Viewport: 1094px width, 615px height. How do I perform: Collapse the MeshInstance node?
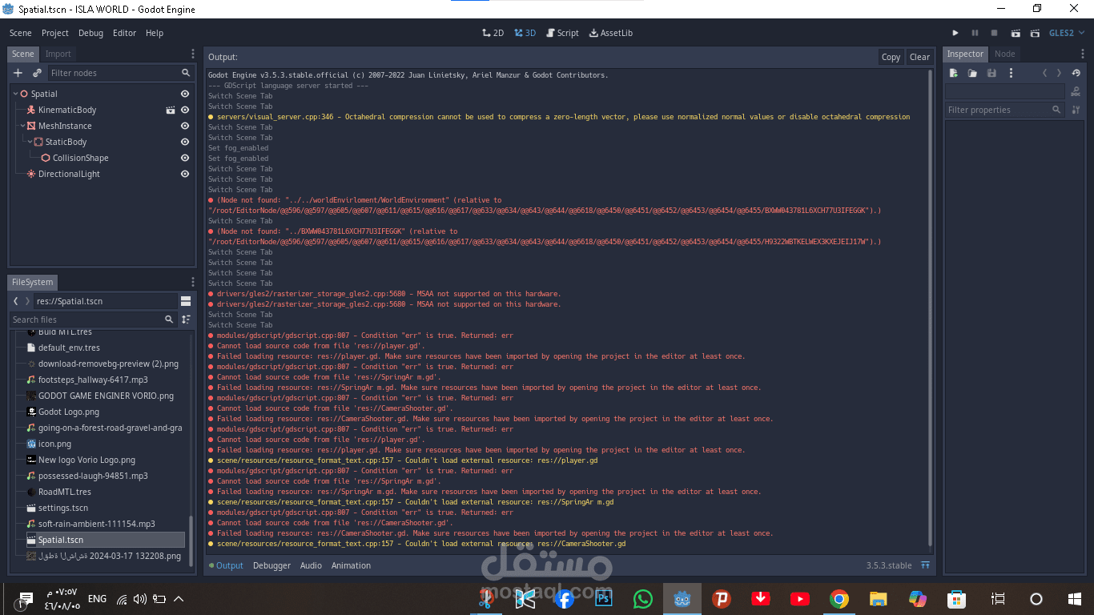coord(22,126)
